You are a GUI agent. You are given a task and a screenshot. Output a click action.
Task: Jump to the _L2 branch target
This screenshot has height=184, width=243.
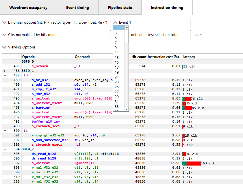pyautogui.click(x=77, y=144)
